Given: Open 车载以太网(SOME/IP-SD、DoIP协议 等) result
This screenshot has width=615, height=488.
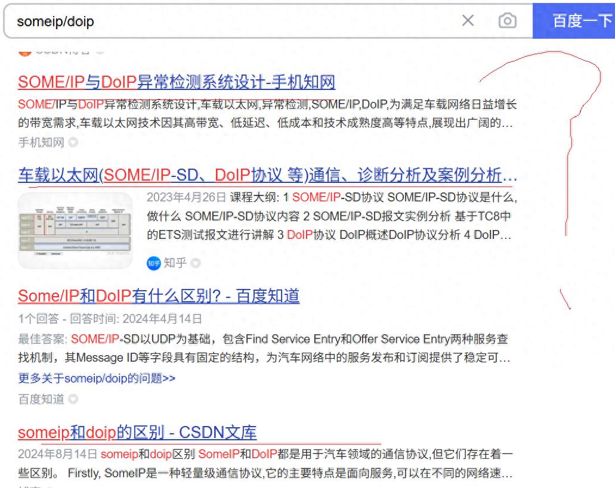Looking at the screenshot, I should coord(267,175).
